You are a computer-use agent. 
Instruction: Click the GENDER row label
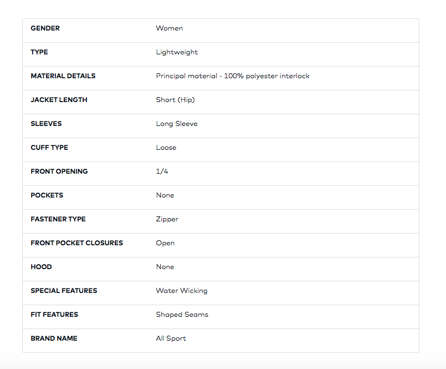point(45,28)
